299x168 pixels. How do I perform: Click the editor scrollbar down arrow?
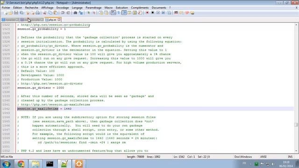(296, 151)
